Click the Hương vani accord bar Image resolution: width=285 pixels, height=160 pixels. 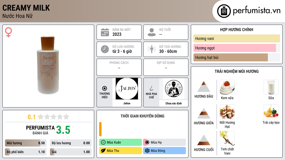[237, 38]
